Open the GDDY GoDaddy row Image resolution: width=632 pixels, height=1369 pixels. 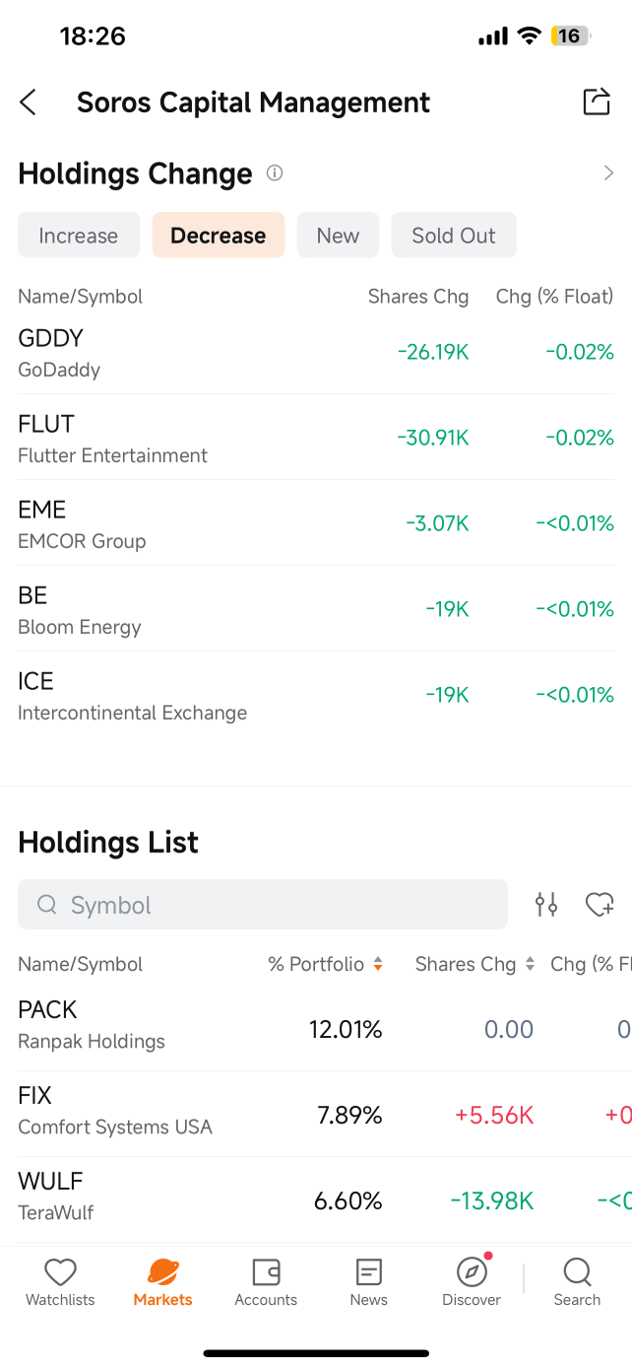(316, 352)
